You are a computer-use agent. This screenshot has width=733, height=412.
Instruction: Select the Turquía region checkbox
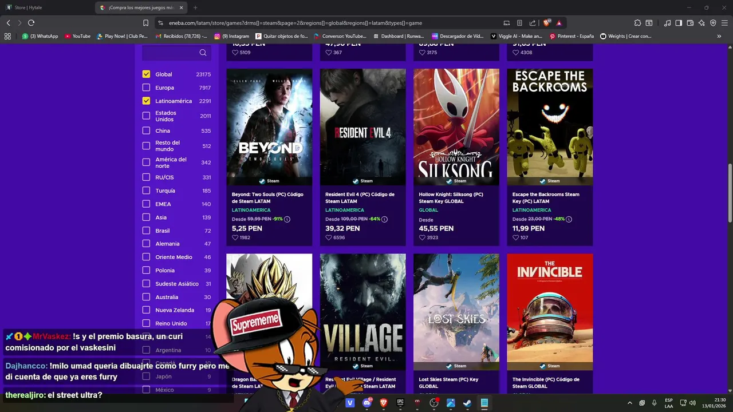pyautogui.click(x=146, y=191)
